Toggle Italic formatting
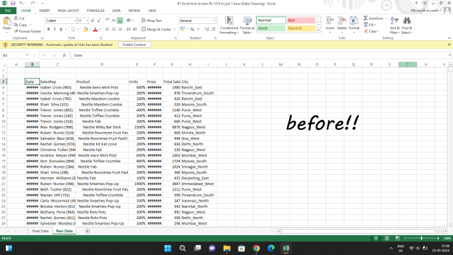The width and height of the screenshot is (453, 255). [55, 29]
